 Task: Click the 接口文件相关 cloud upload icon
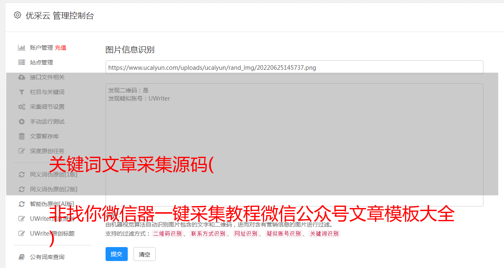[x=22, y=77]
